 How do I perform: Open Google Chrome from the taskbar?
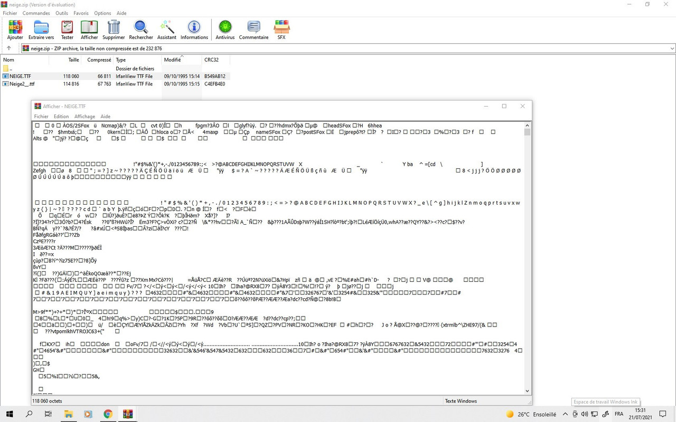point(108,414)
